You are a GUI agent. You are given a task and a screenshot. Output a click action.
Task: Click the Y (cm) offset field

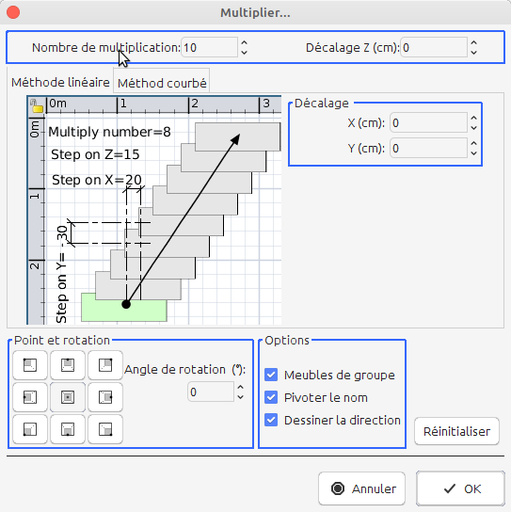point(428,149)
